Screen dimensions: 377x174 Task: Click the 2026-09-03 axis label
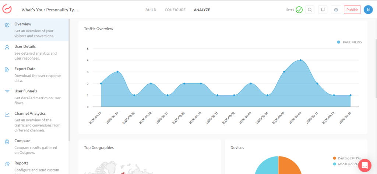[246, 118]
